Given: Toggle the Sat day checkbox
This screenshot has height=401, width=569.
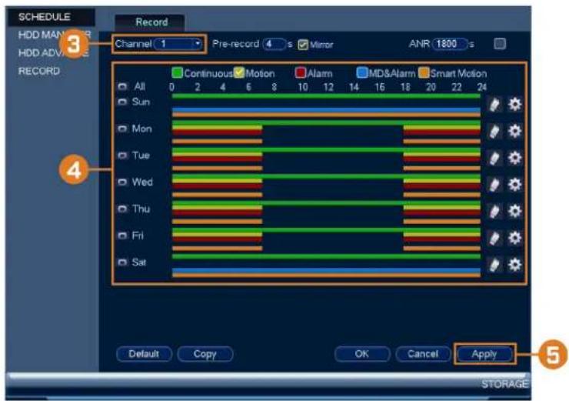Looking at the screenshot, I should tap(123, 262).
